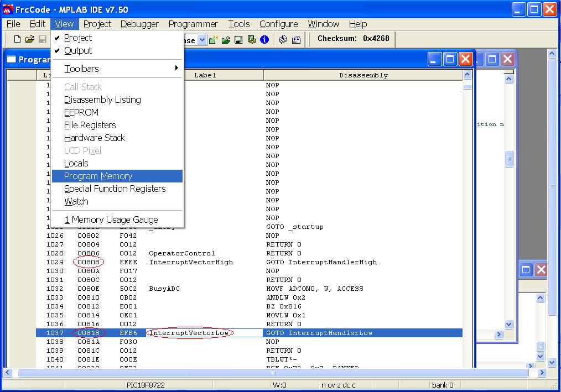Click the Program Memory vertical scroll thumb

pos(468,87)
